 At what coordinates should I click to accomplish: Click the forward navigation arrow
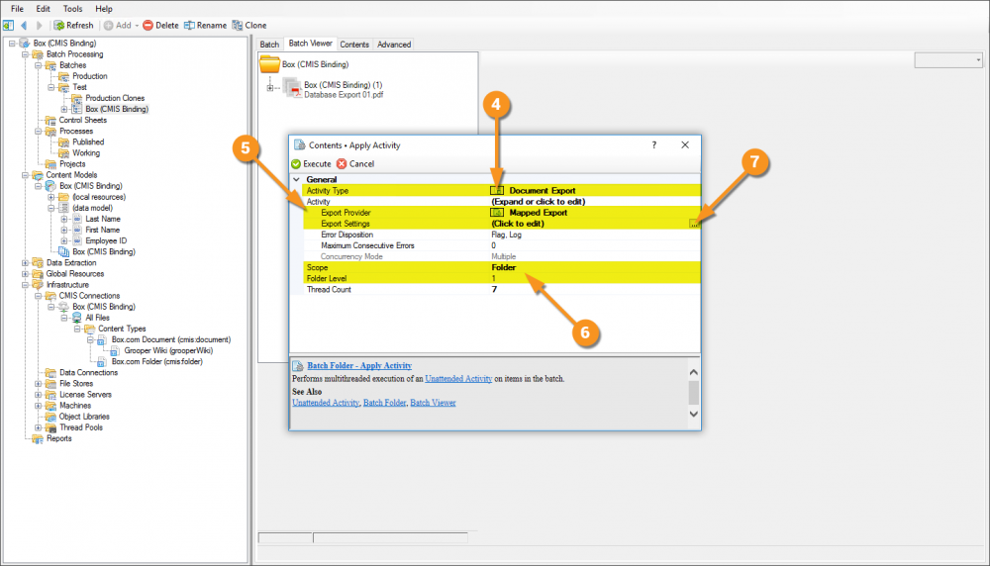40,26
